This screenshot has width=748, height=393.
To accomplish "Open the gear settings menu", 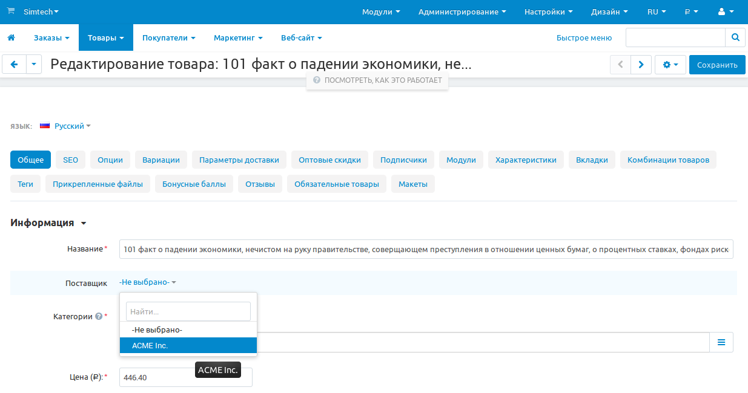I will (x=670, y=65).
